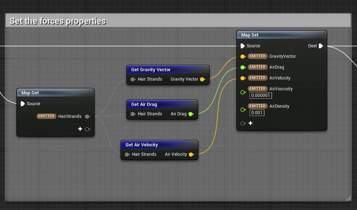
Task: Click the EMITTER tag beside AirVelocity
Action: pyautogui.click(x=258, y=78)
